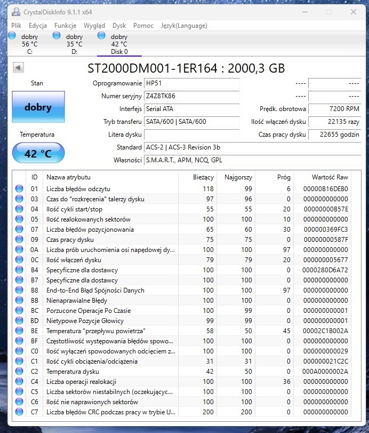The image size is (369, 433).
Task: Click the empty Litera dysku field
Action: point(191,135)
